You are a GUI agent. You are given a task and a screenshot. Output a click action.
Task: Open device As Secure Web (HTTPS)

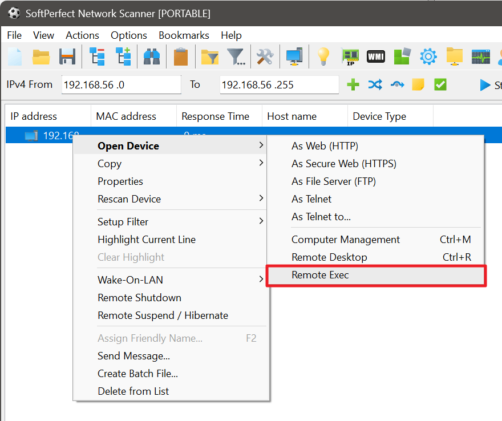pos(376,164)
